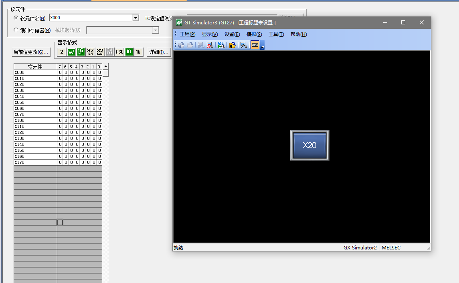Click the simulator stop icon in toolbar
This screenshot has height=283, width=459.
210,45
